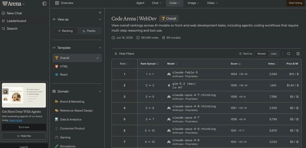Image resolution: width=306 pixels, height=148 pixels.
Task: Click the claude-opus-4-7-thinking model name
Action: pos(194,95)
